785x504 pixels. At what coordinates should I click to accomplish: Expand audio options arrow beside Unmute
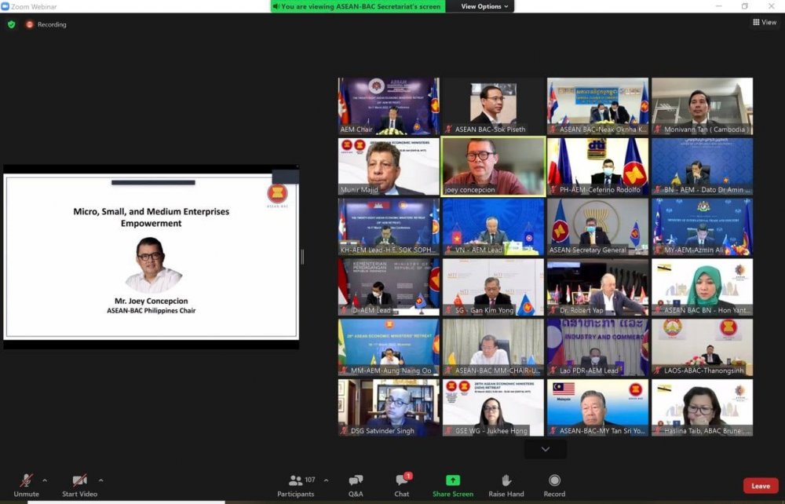pos(45,480)
